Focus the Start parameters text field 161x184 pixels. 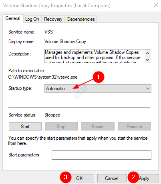(101, 155)
